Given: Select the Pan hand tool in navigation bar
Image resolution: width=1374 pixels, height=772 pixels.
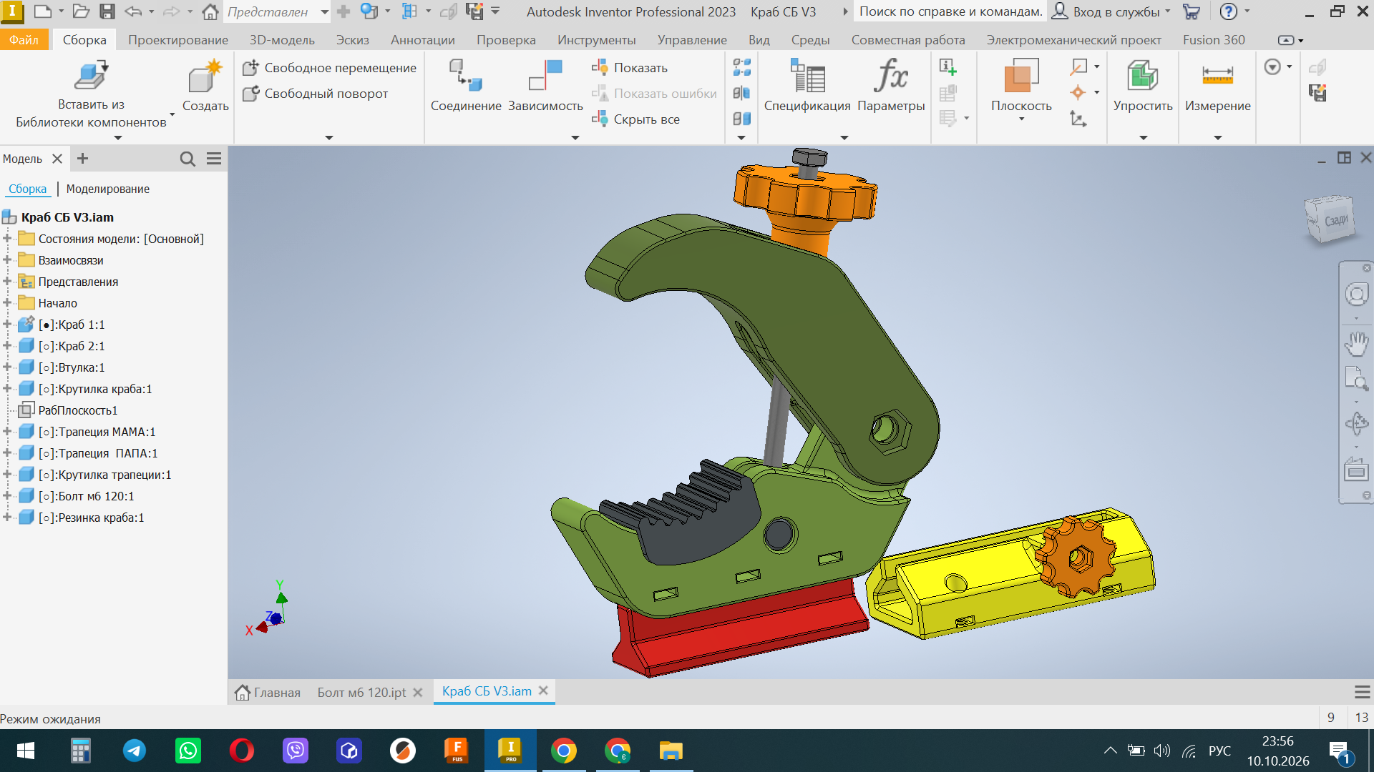Looking at the screenshot, I should pos(1356,344).
